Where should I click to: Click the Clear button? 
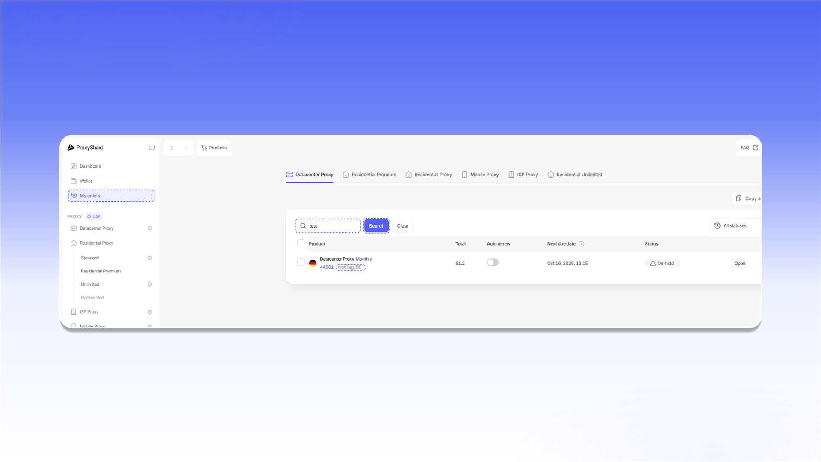click(x=403, y=226)
